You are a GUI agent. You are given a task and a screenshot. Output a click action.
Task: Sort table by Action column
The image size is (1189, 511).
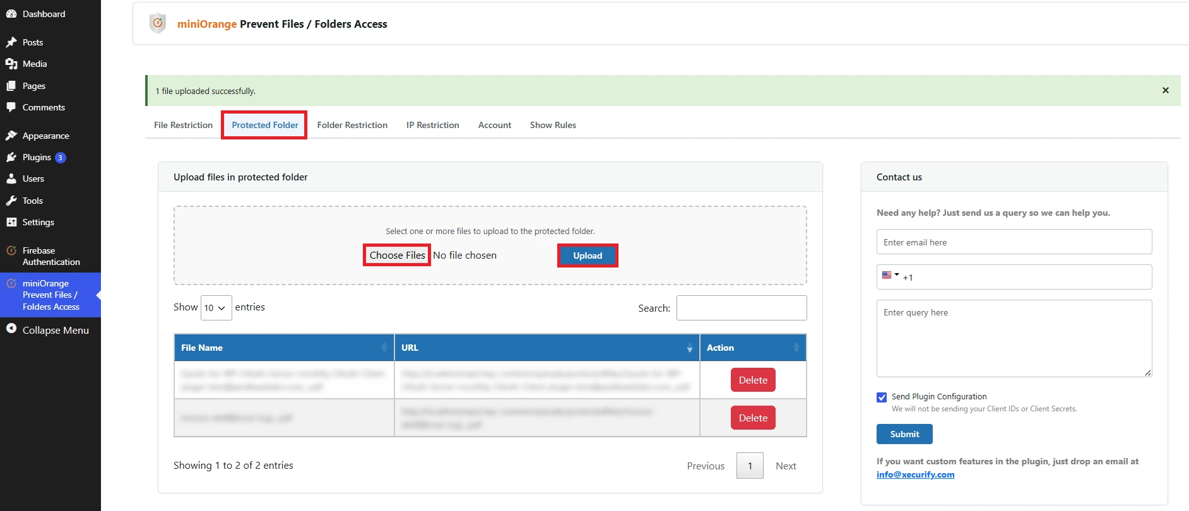753,348
